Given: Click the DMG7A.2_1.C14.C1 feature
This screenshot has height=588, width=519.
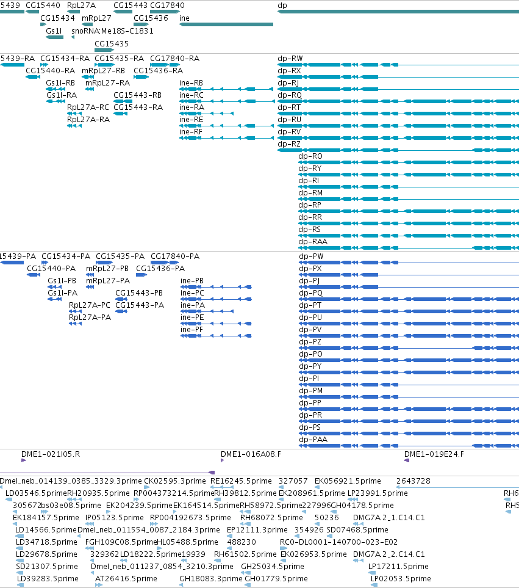Looking at the screenshot, I should pos(359,524).
